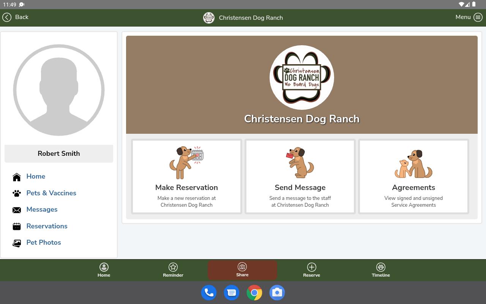This screenshot has height=304, width=486.
Task: Open the Home sidebar link
Action: [x=36, y=176]
